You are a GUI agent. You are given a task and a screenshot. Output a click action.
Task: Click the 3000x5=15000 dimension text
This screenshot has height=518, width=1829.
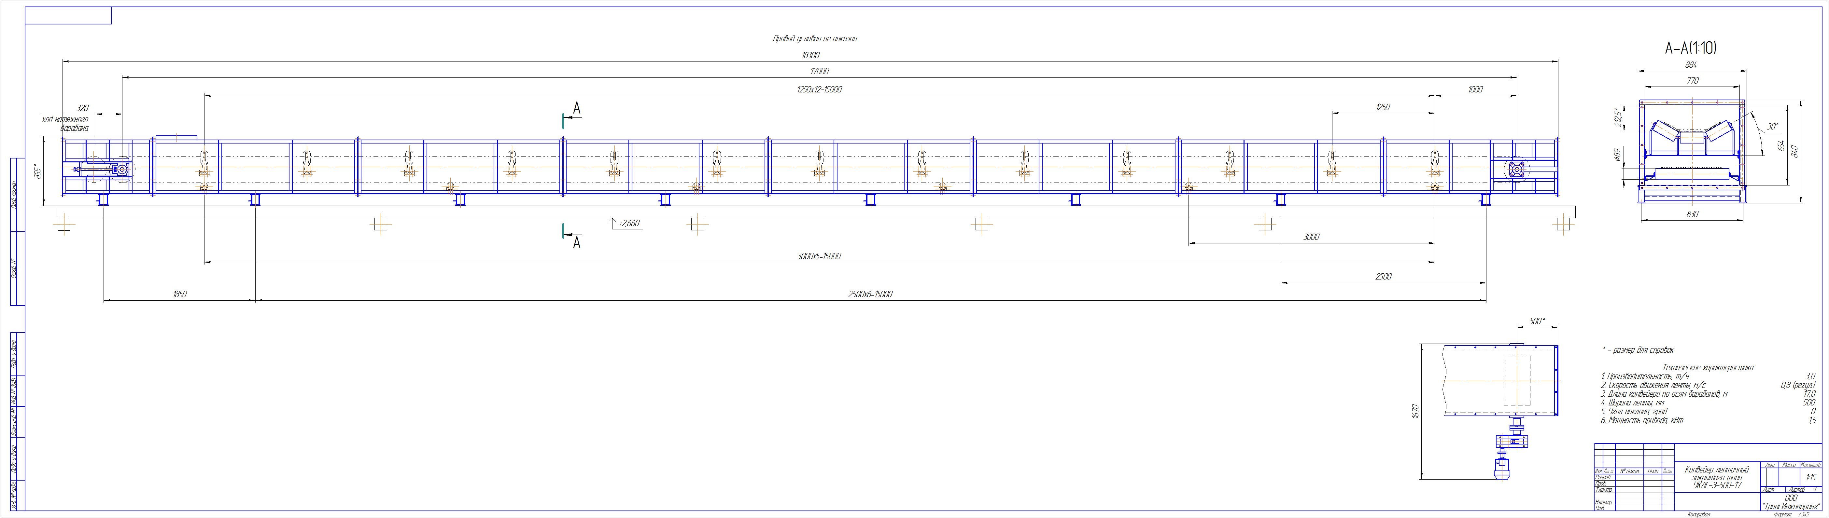(x=819, y=256)
